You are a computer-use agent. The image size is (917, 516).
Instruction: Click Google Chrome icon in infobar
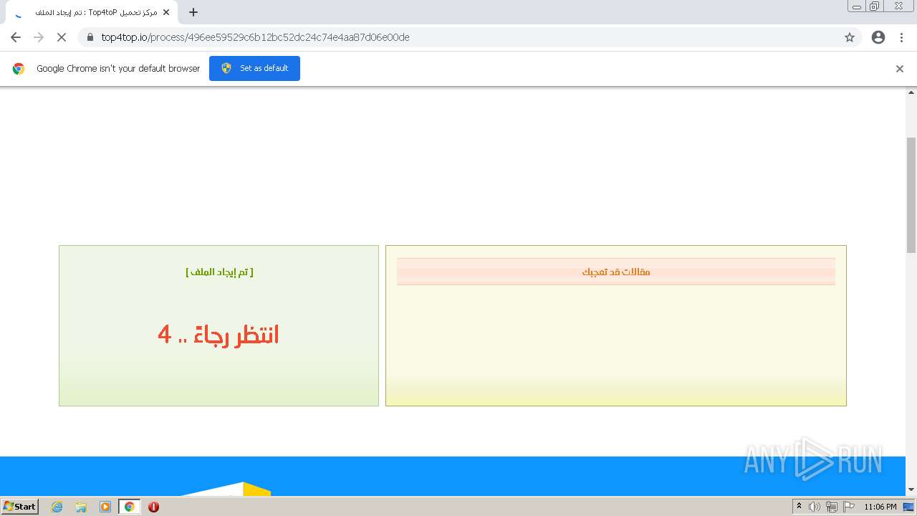tap(19, 69)
